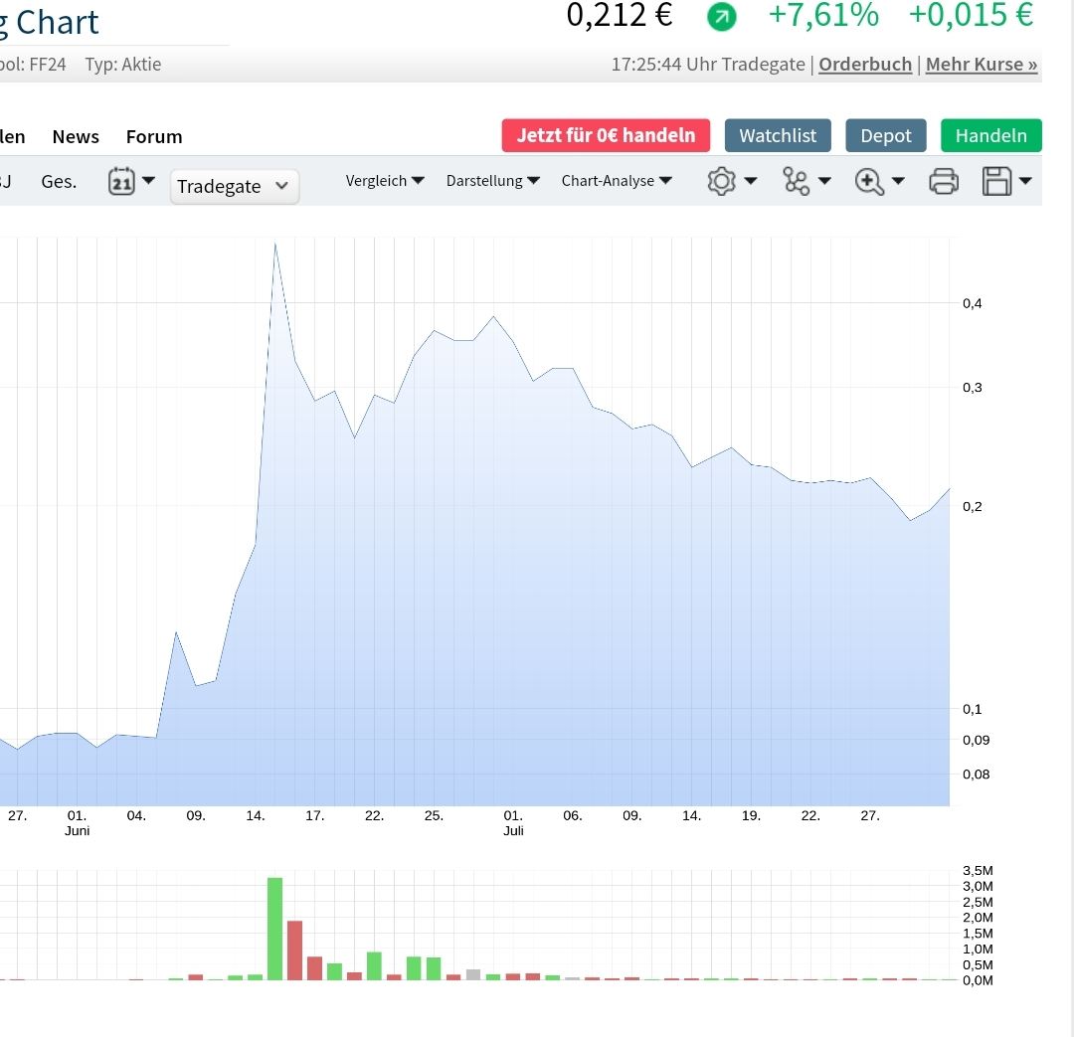The height and width of the screenshot is (1037, 1074).
Task: Click the green price arrow indicator icon
Action: (x=721, y=17)
